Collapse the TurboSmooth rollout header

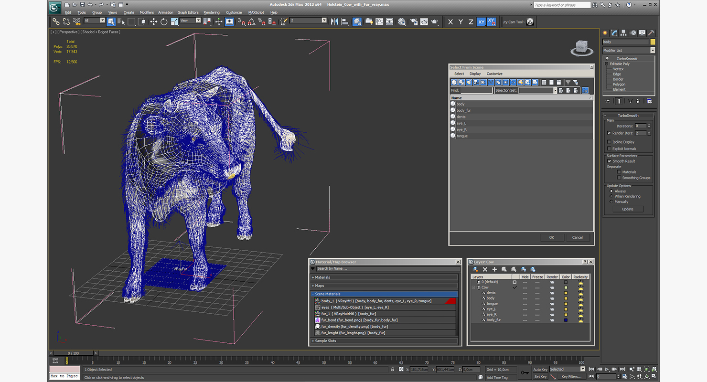coord(629,116)
